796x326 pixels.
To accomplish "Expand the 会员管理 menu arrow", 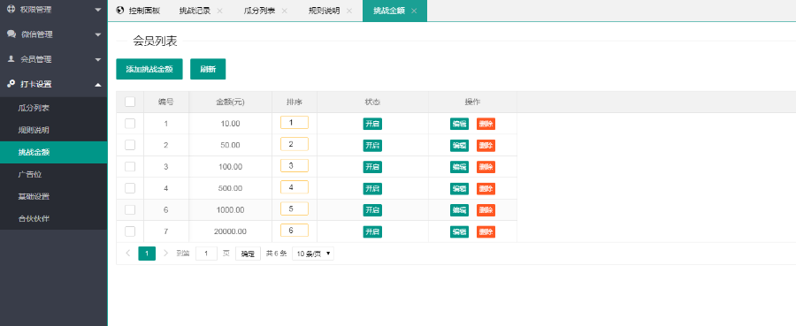I will 98,59.
